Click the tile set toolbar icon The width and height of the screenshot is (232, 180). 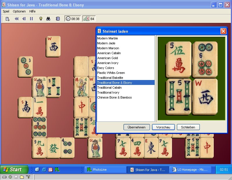click(58, 19)
